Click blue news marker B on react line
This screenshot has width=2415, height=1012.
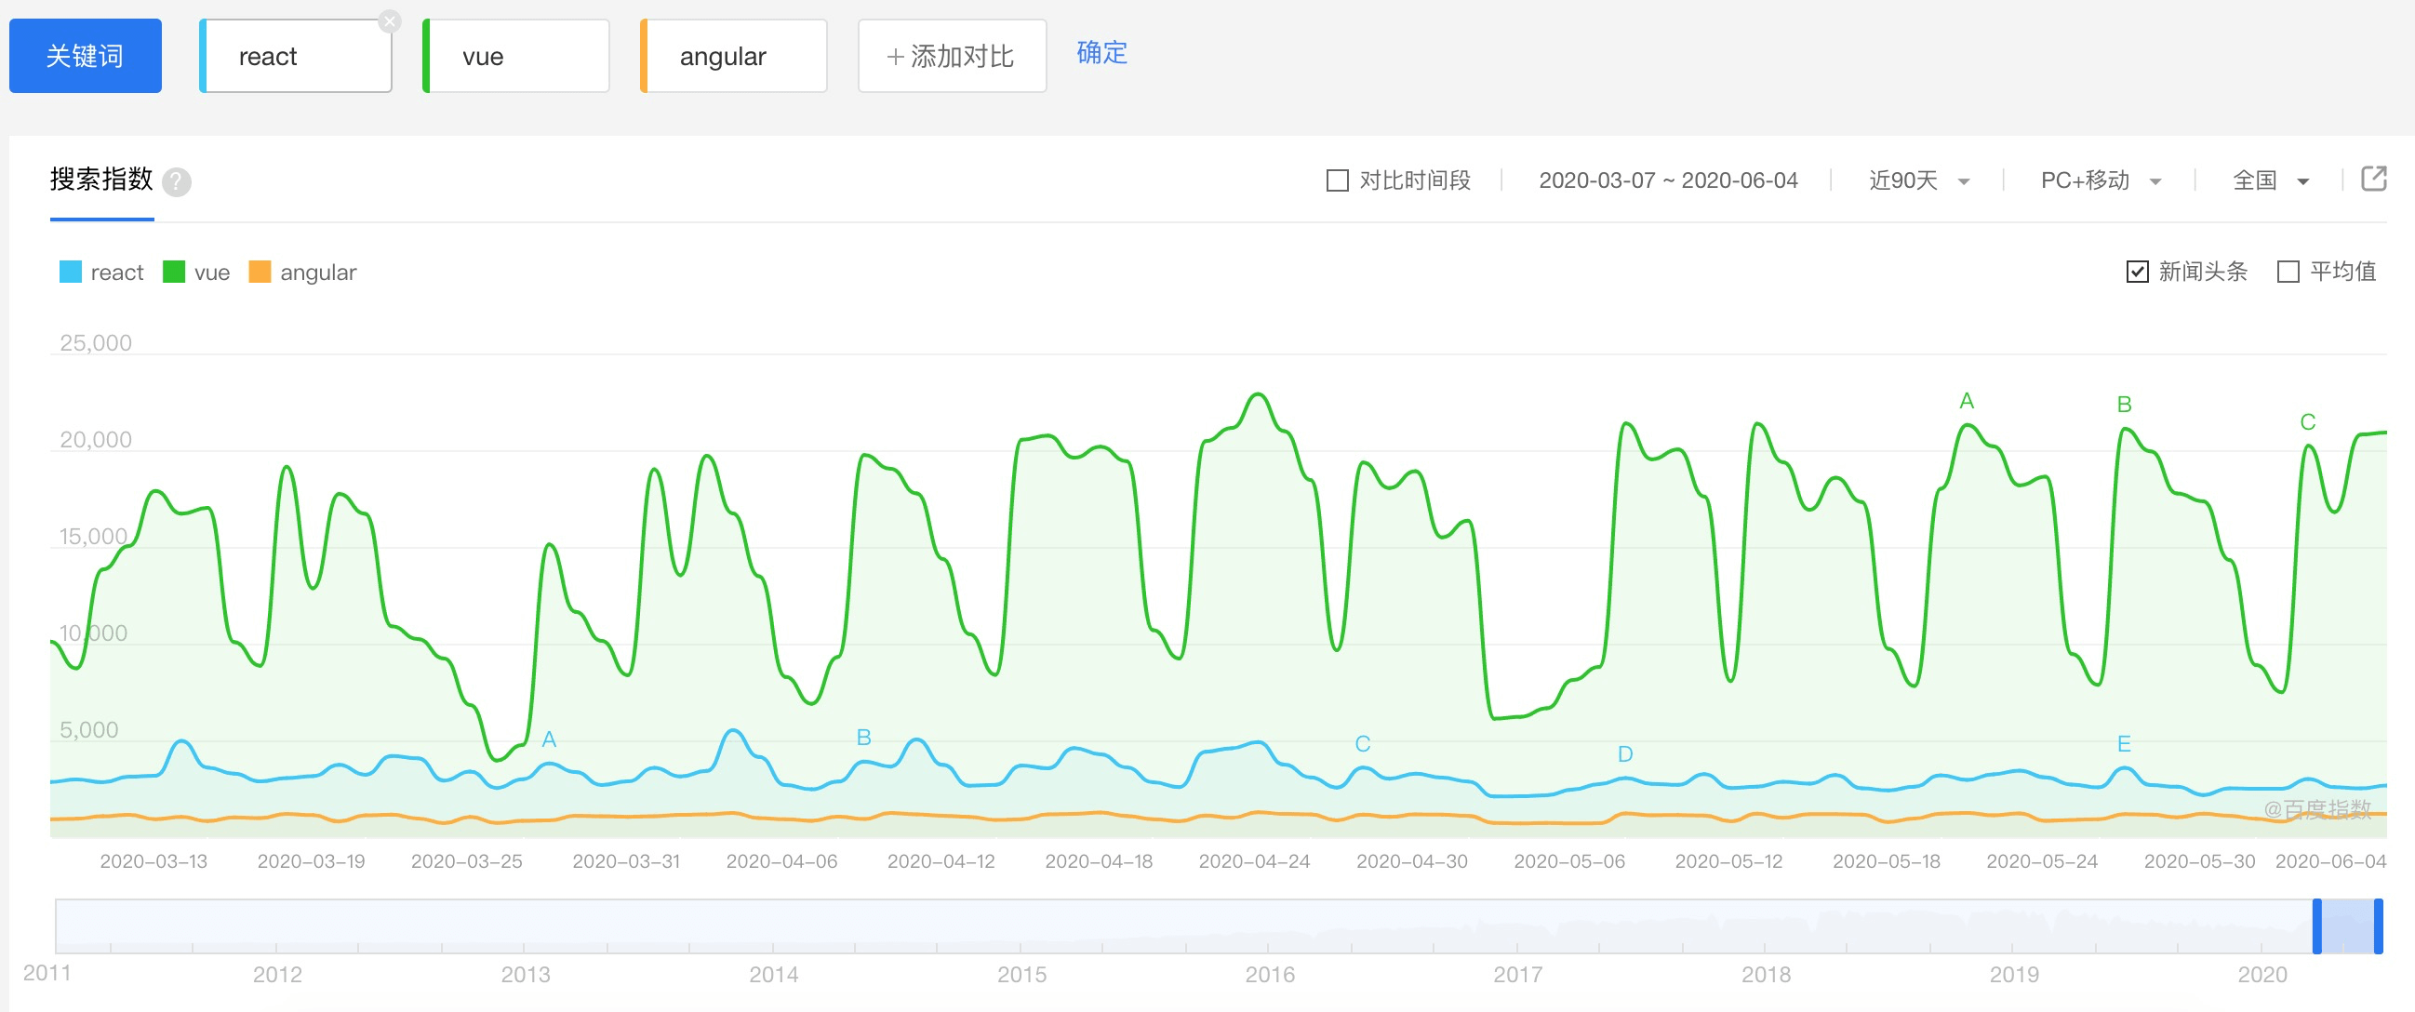[863, 738]
